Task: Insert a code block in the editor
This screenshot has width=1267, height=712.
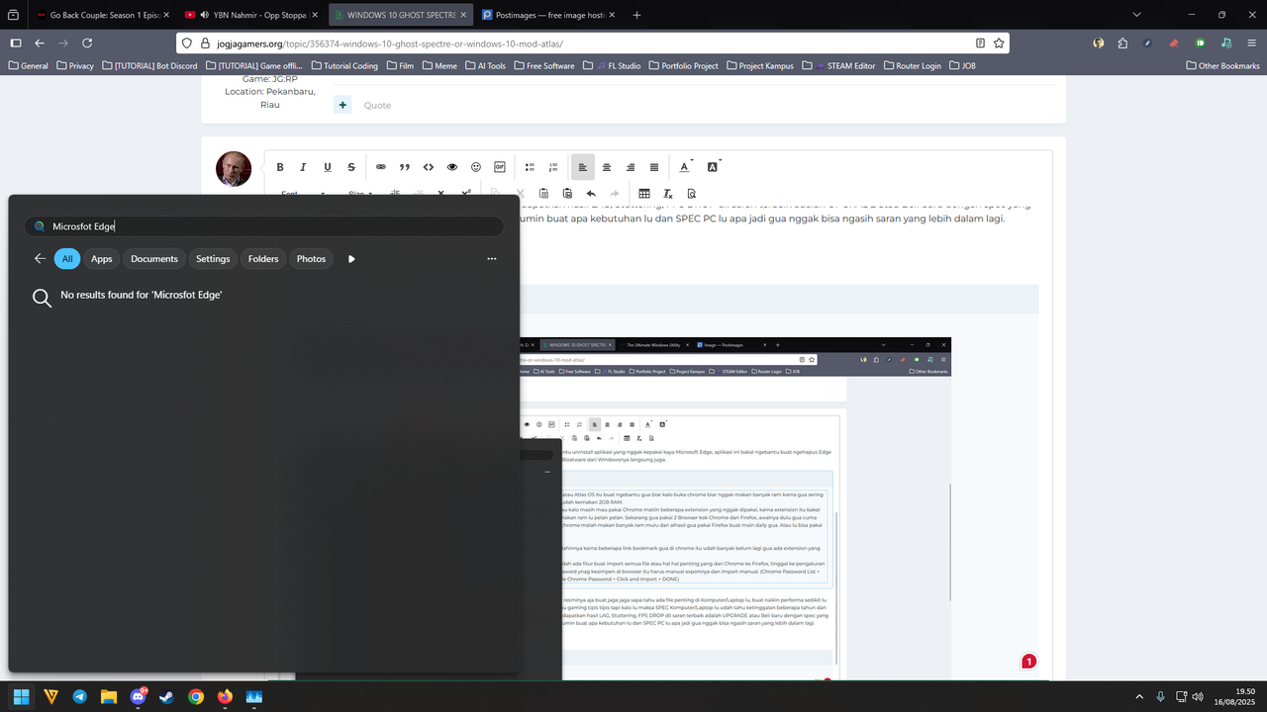Action: click(429, 167)
